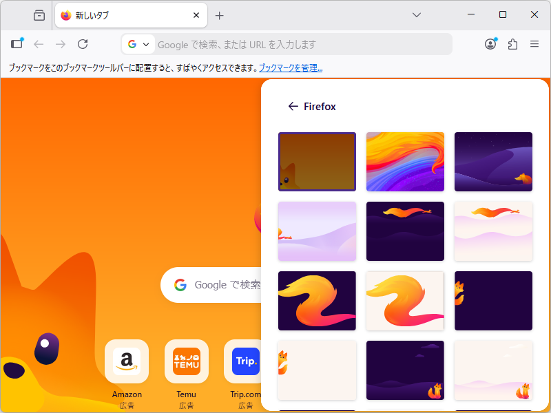Close the 新しいタブ tab

(196, 15)
